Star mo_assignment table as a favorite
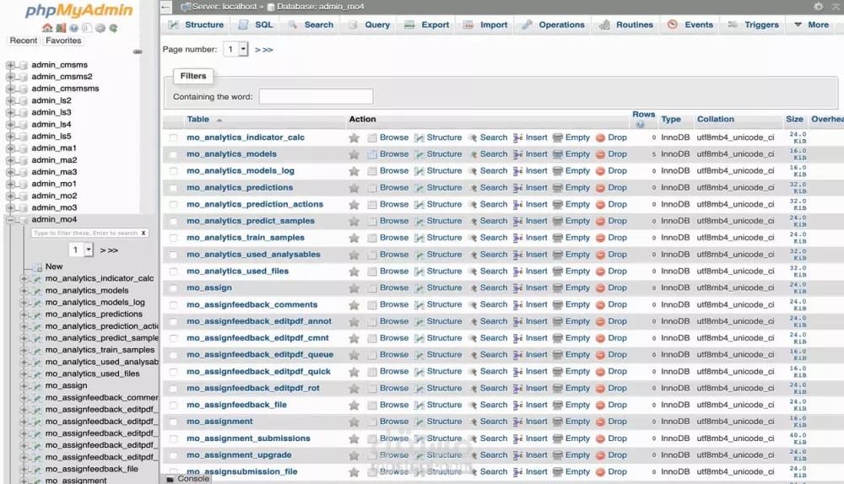Image resolution: width=844 pixels, height=484 pixels. tap(354, 422)
